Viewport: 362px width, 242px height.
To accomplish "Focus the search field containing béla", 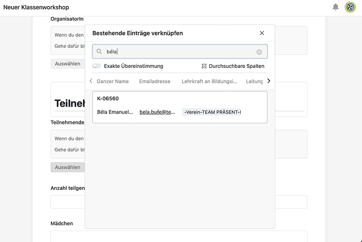I will coord(178,52).
